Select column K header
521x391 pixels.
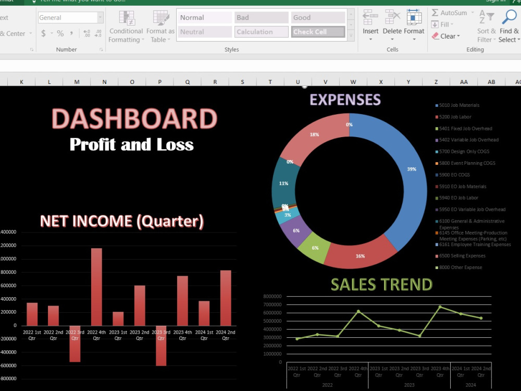tap(21, 82)
